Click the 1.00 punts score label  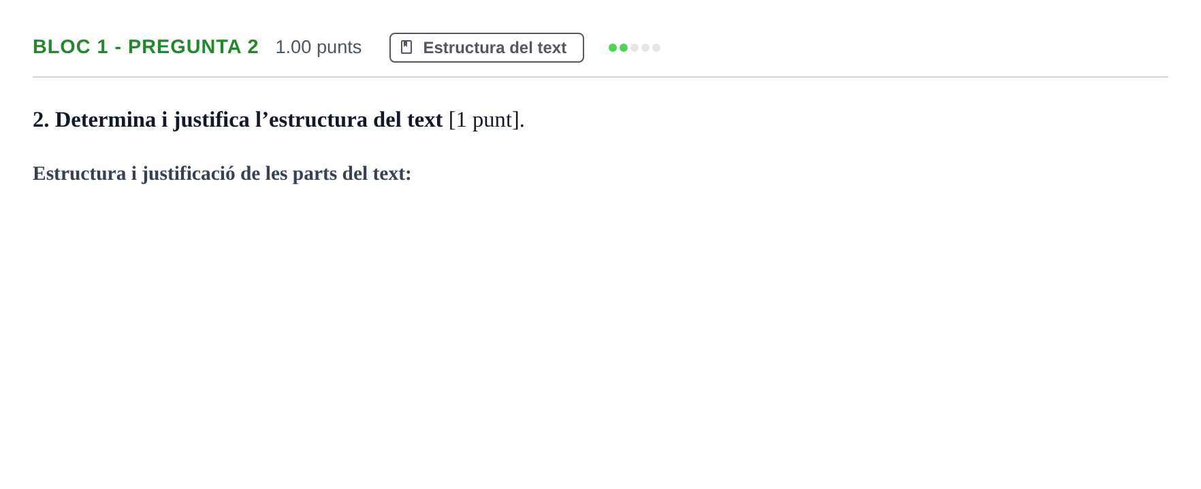[x=318, y=47]
